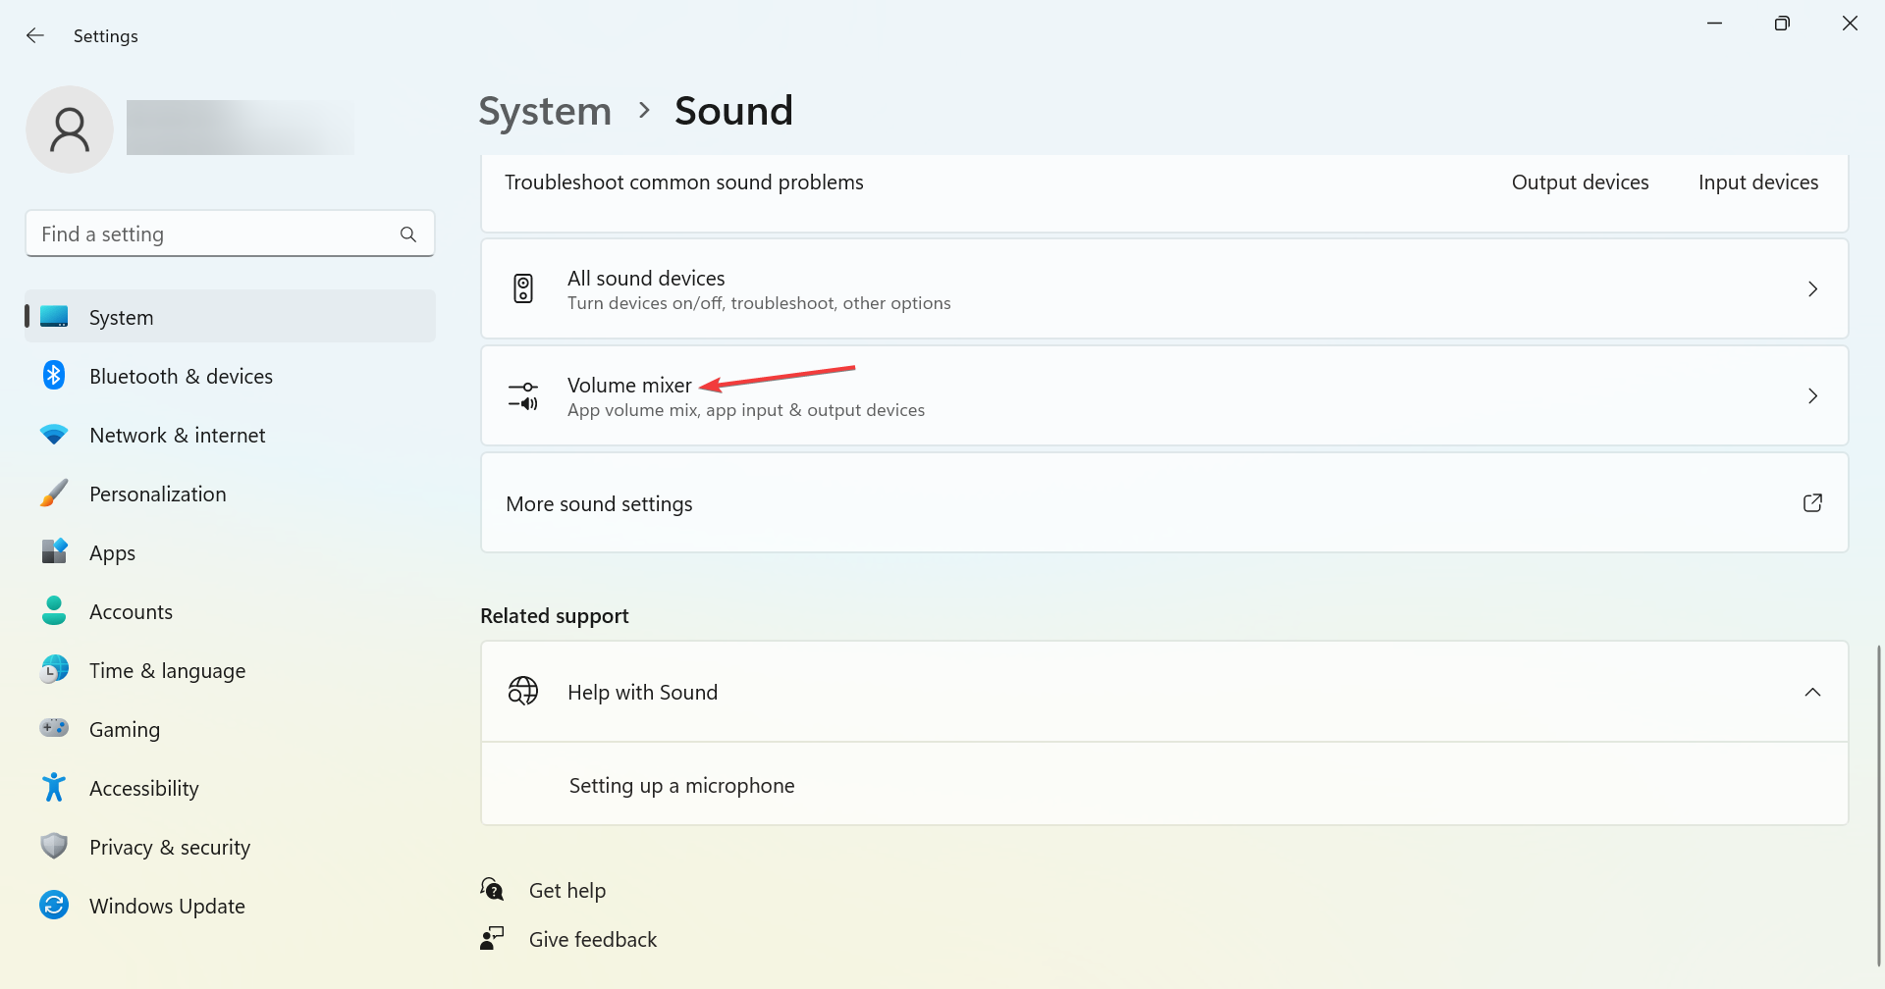
Task: Expand All sound devices chevron
Action: [1812, 288]
